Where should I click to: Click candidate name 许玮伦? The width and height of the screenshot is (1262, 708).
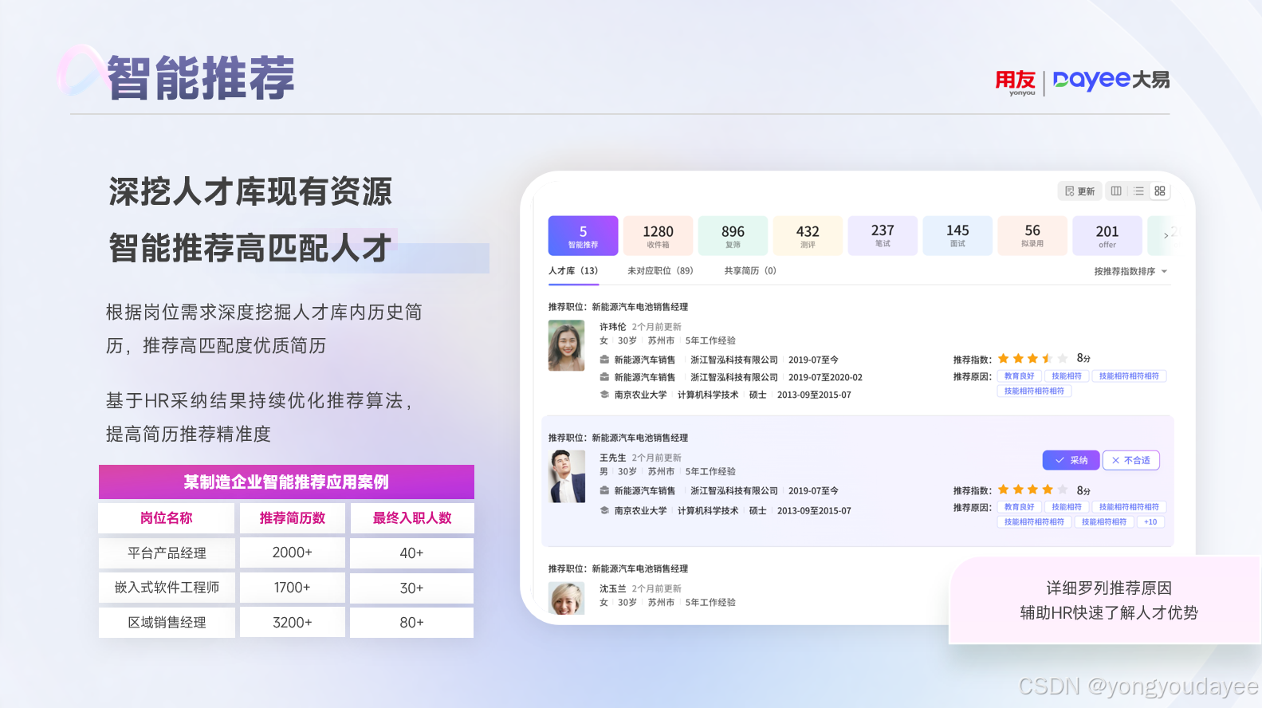[613, 327]
